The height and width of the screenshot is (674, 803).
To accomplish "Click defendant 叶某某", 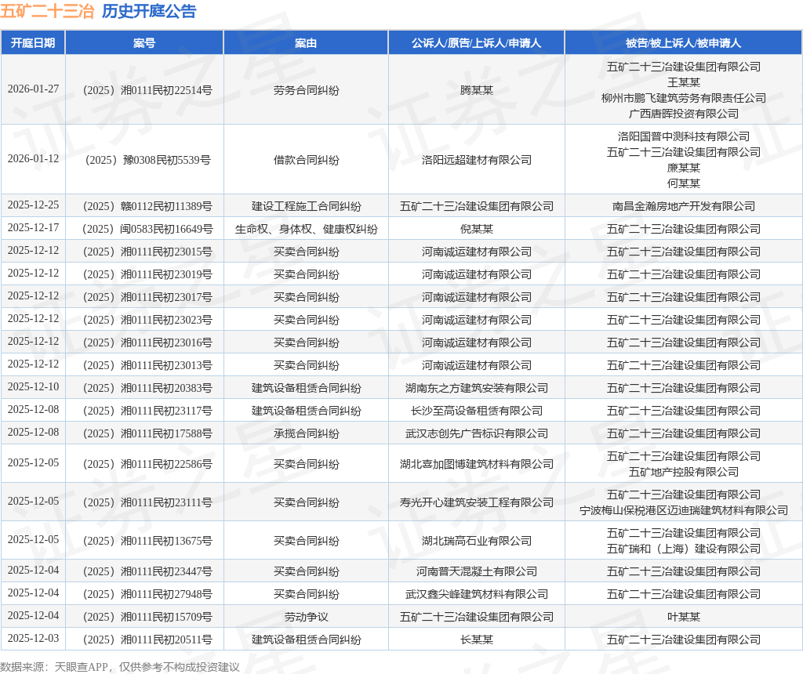I will click(x=683, y=618).
